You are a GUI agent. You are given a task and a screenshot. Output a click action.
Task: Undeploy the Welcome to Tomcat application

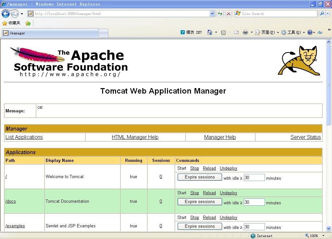(229, 168)
